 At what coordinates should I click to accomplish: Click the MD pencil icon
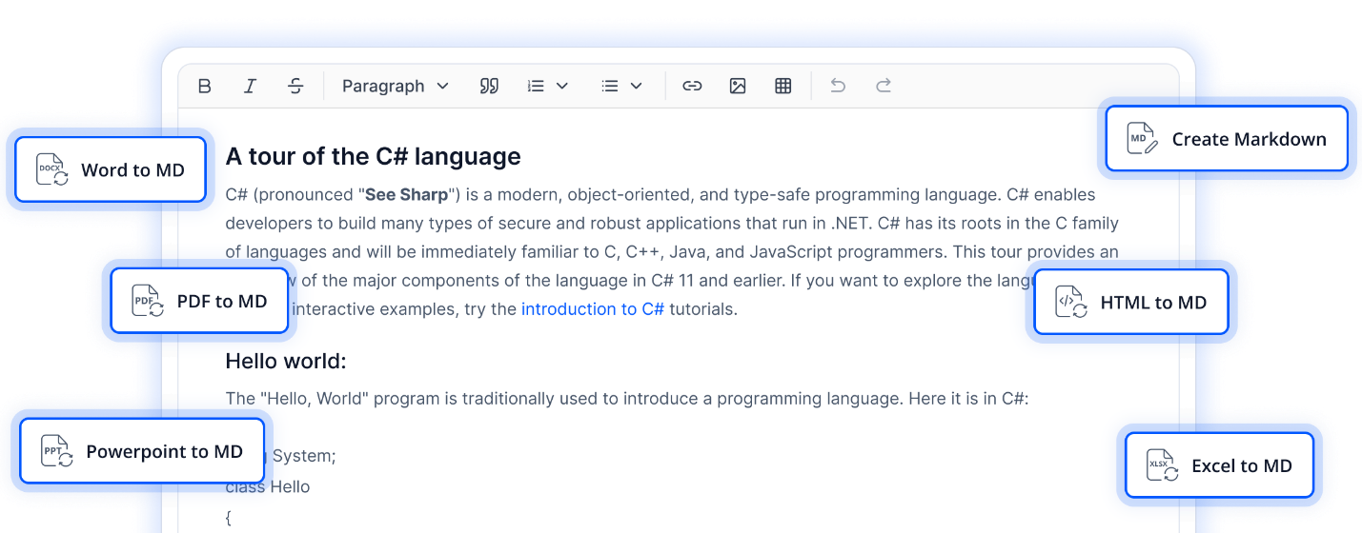1143,139
